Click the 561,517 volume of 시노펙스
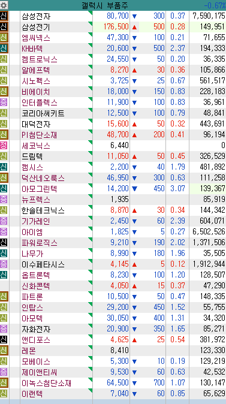The height and width of the screenshot is (404, 226). [x=212, y=81]
